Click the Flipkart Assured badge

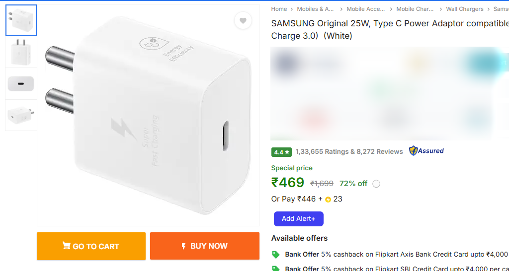pos(426,151)
